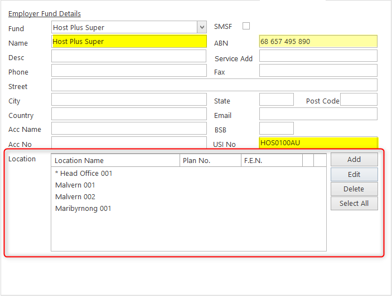The height and width of the screenshot is (296, 392).
Task: Select the Maribyrnong 001 row
Action: (83, 209)
